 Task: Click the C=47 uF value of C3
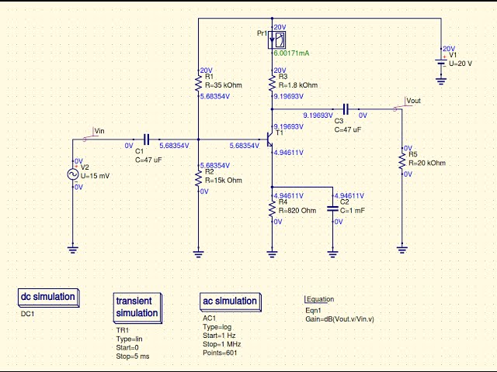pyautogui.click(x=348, y=129)
